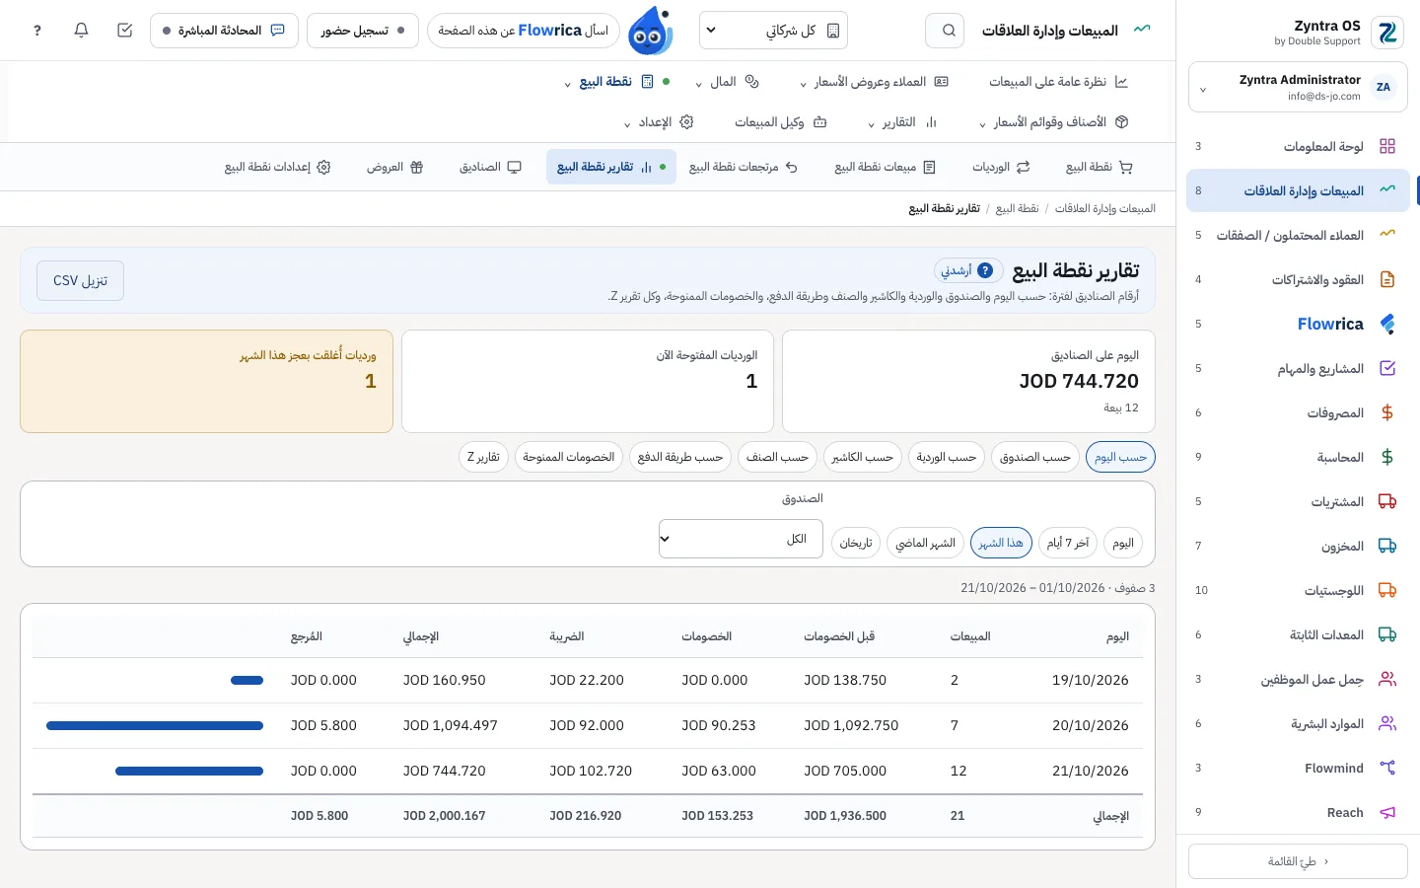Viewport: 1420px width, 888px height.
Task: Click the المصروفات dollar icon
Action: tap(1387, 412)
